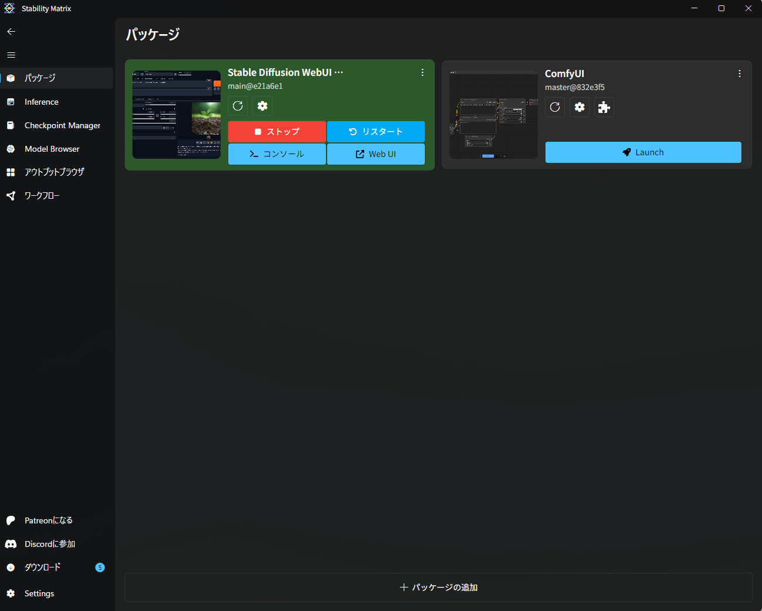Click the download count badge showing 5

click(100, 567)
